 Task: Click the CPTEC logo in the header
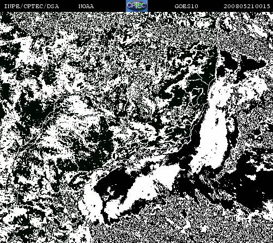137,6
